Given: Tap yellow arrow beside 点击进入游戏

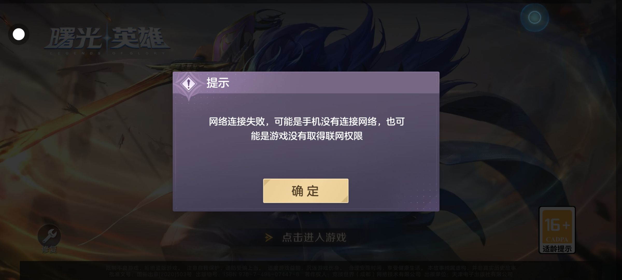Looking at the screenshot, I should click(269, 237).
